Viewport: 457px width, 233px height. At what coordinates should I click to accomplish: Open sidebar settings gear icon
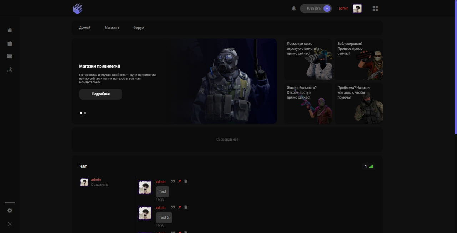click(x=10, y=211)
